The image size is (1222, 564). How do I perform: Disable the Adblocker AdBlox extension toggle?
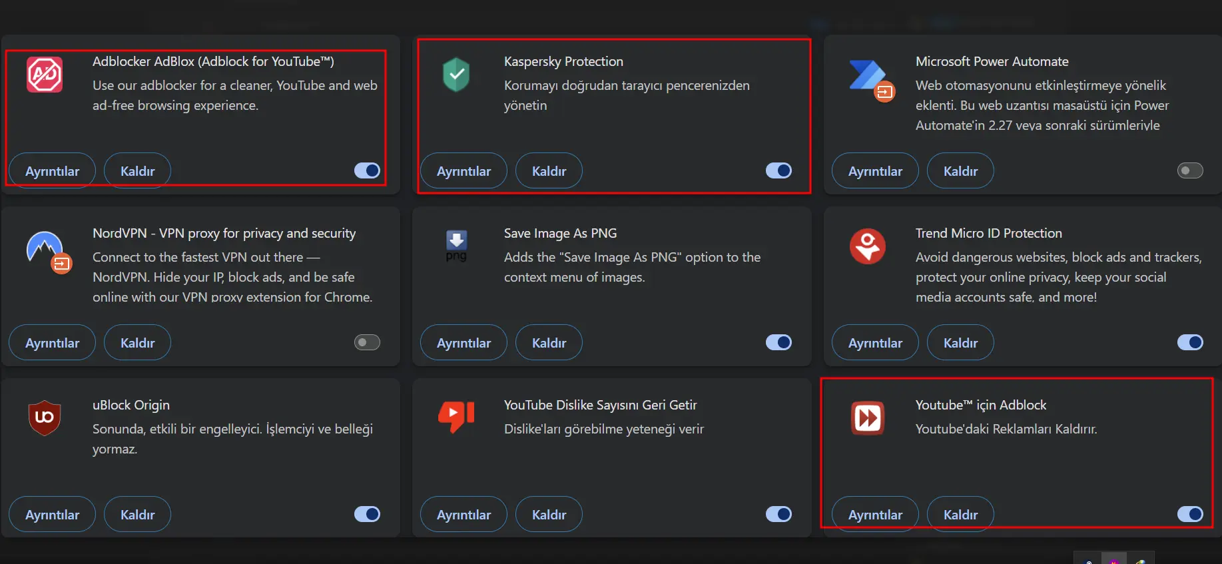[x=367, y=170]
